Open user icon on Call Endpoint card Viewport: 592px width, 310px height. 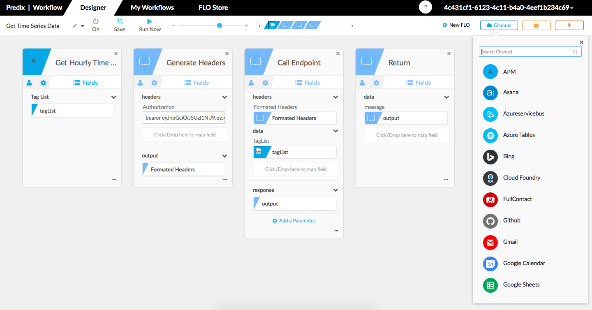coord(251,83)
